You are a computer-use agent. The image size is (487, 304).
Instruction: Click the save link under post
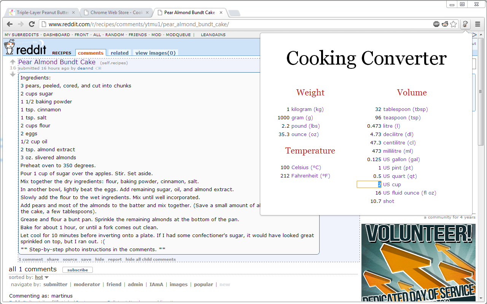coord(86,260)
